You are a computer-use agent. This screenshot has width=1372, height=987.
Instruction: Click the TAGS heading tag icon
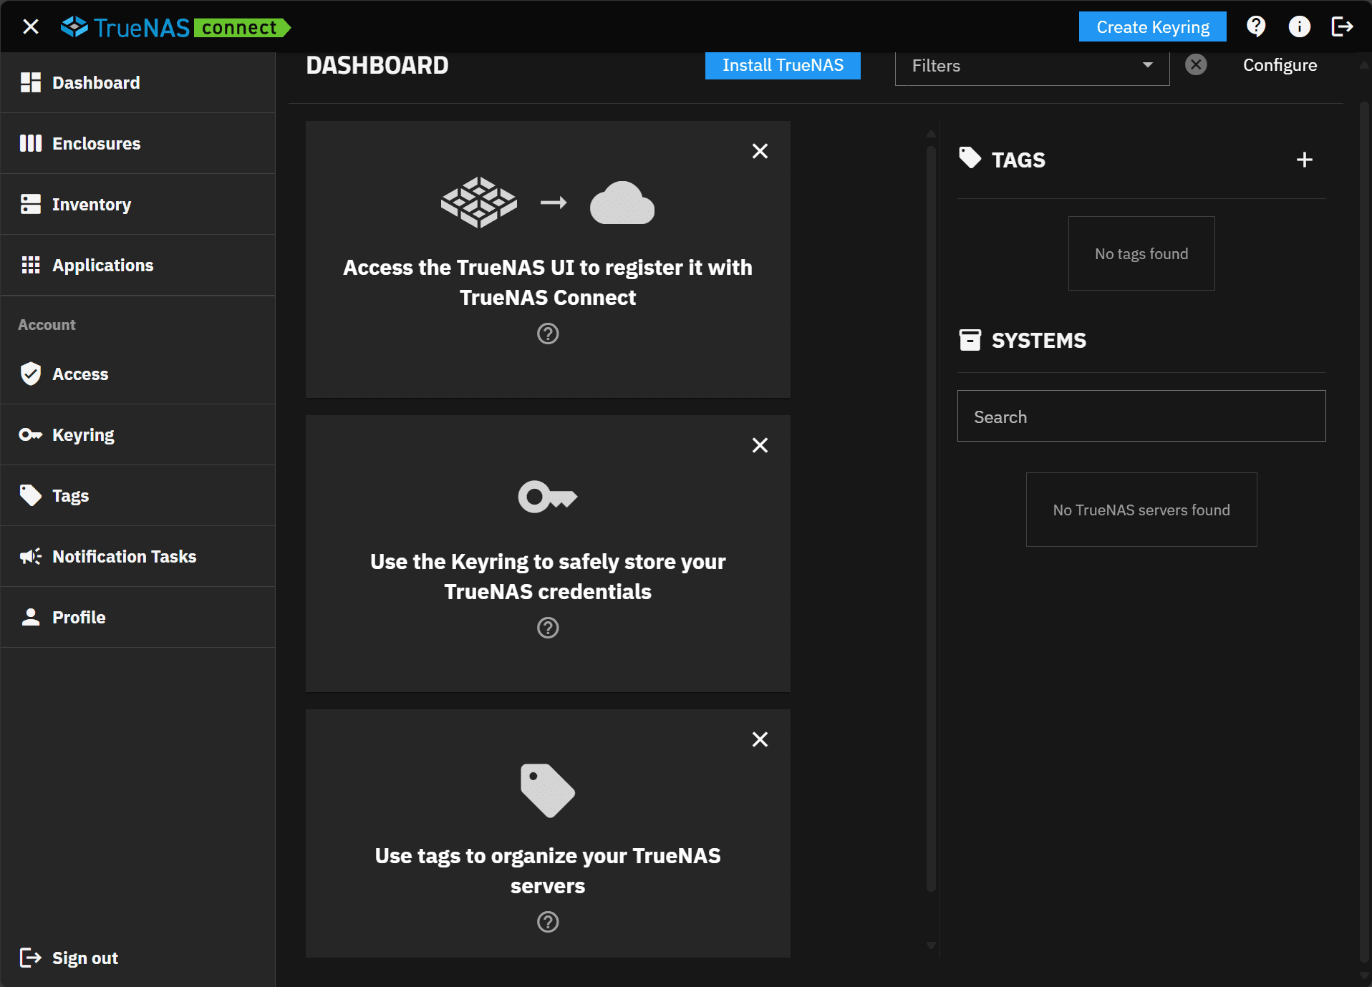[970, 158]
